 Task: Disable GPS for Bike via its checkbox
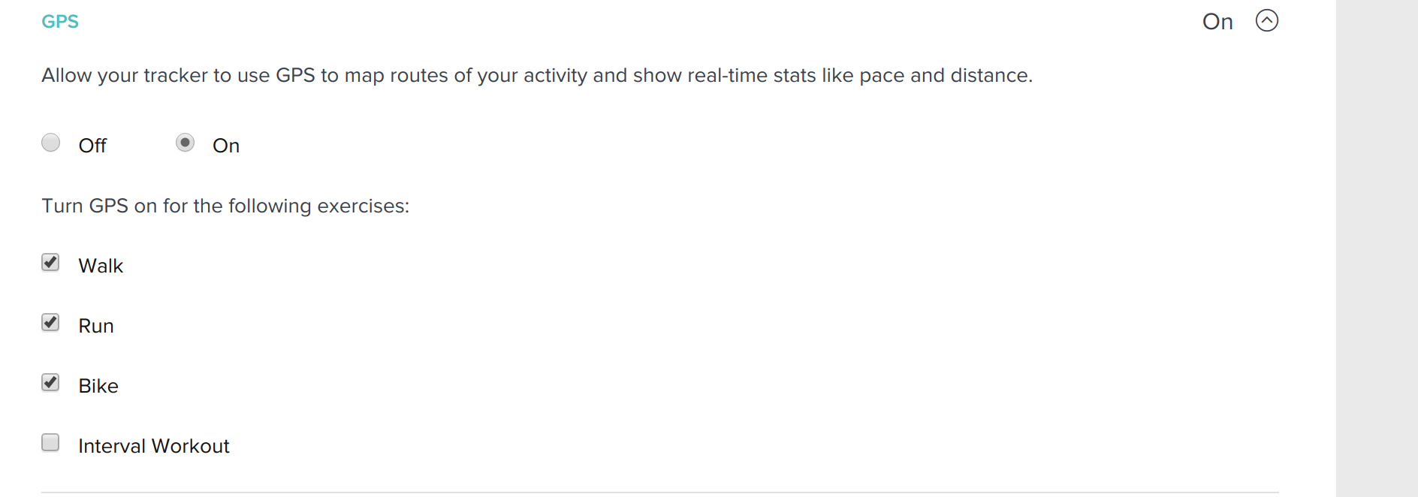pos(50,383)
